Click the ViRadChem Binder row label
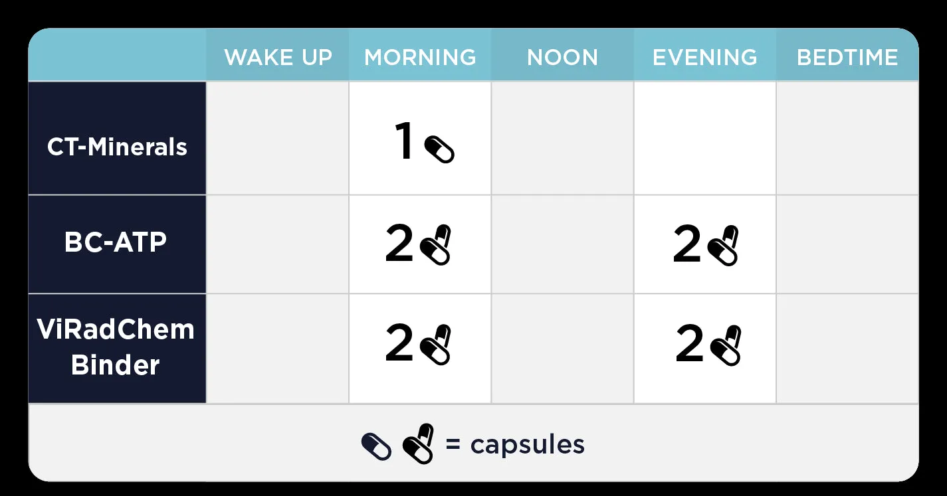This screenshot has width=947, height=496. pyautogui.click(x=117, y=349)
